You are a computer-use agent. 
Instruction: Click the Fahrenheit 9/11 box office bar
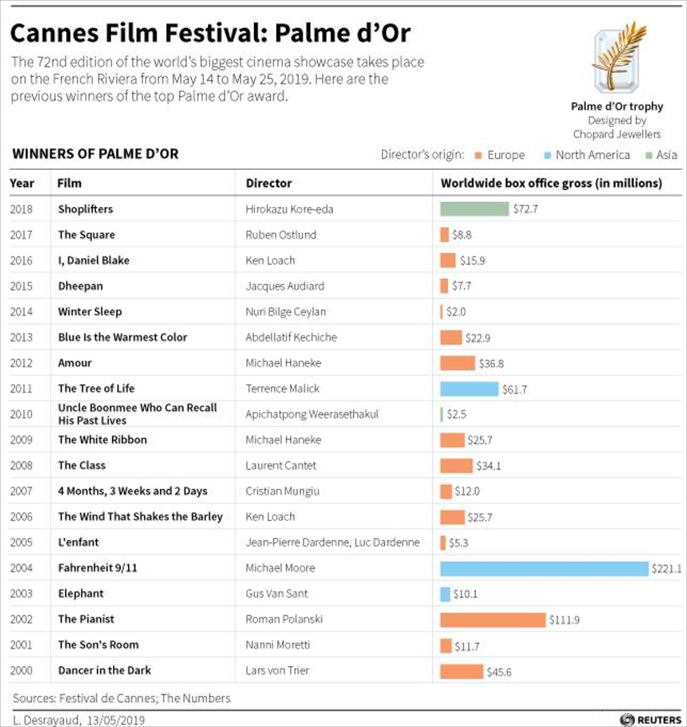tap(544, 568)
